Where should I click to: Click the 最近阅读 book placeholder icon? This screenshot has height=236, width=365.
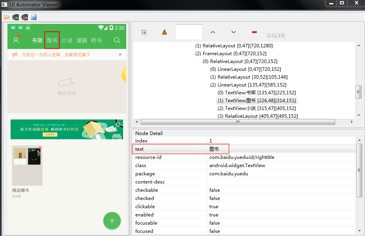point(67,82)
